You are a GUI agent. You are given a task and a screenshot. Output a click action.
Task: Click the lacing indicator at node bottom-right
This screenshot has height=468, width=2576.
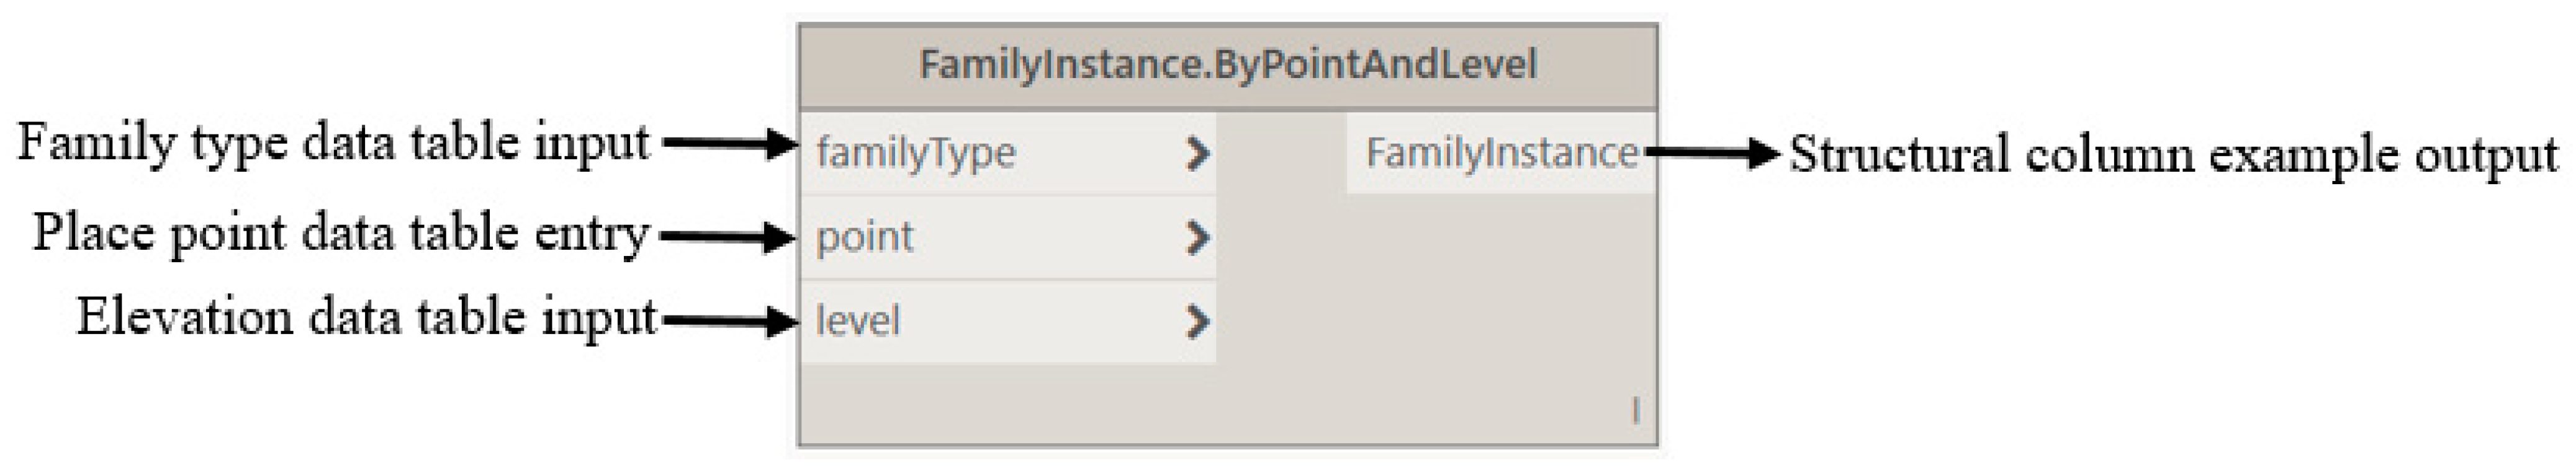tap(1636, 410)
